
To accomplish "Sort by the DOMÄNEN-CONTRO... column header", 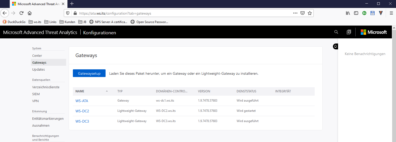I will pos(172,91).
